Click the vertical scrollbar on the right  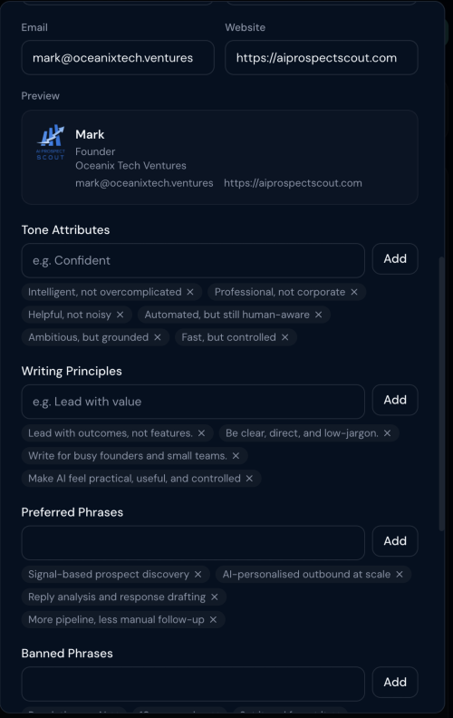[441, 393]
